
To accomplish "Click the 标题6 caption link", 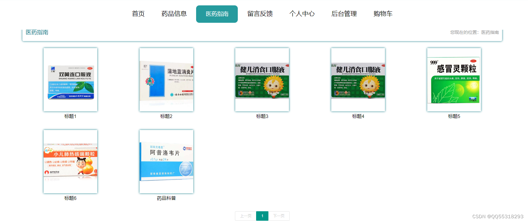I will coord(70,198).
